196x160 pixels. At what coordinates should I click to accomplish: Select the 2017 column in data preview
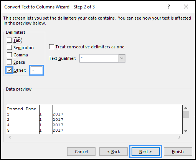point(117,119)
